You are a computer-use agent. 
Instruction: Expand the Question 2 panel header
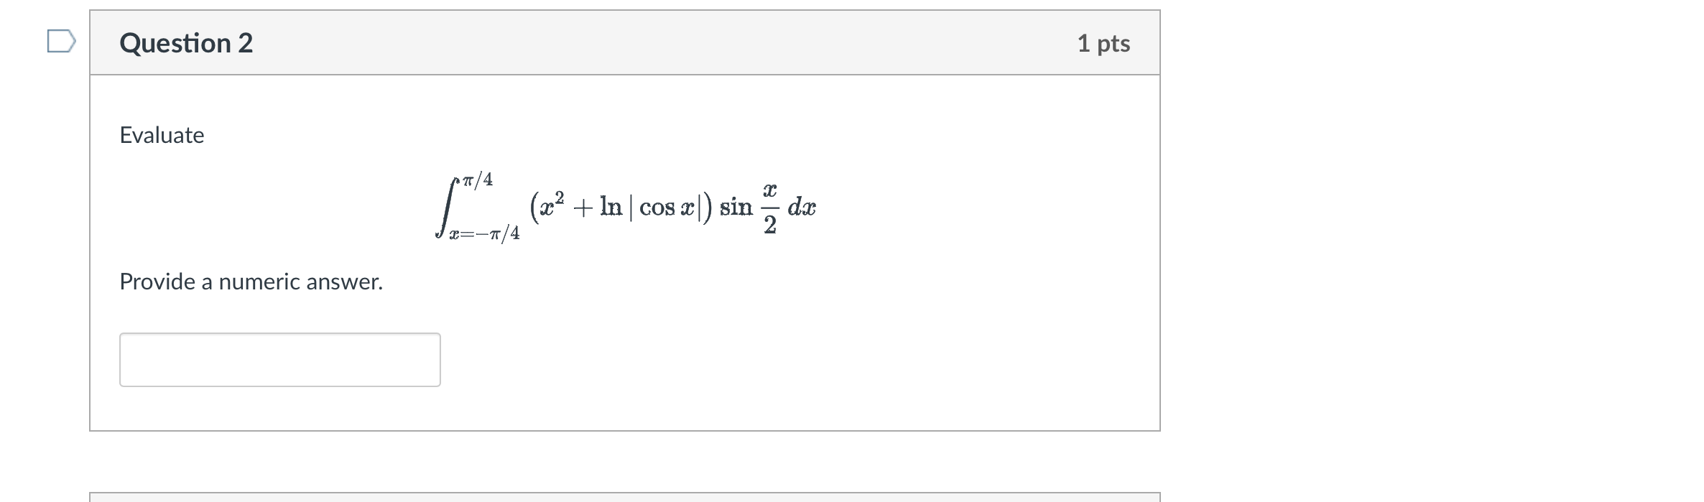click(625, 43)
